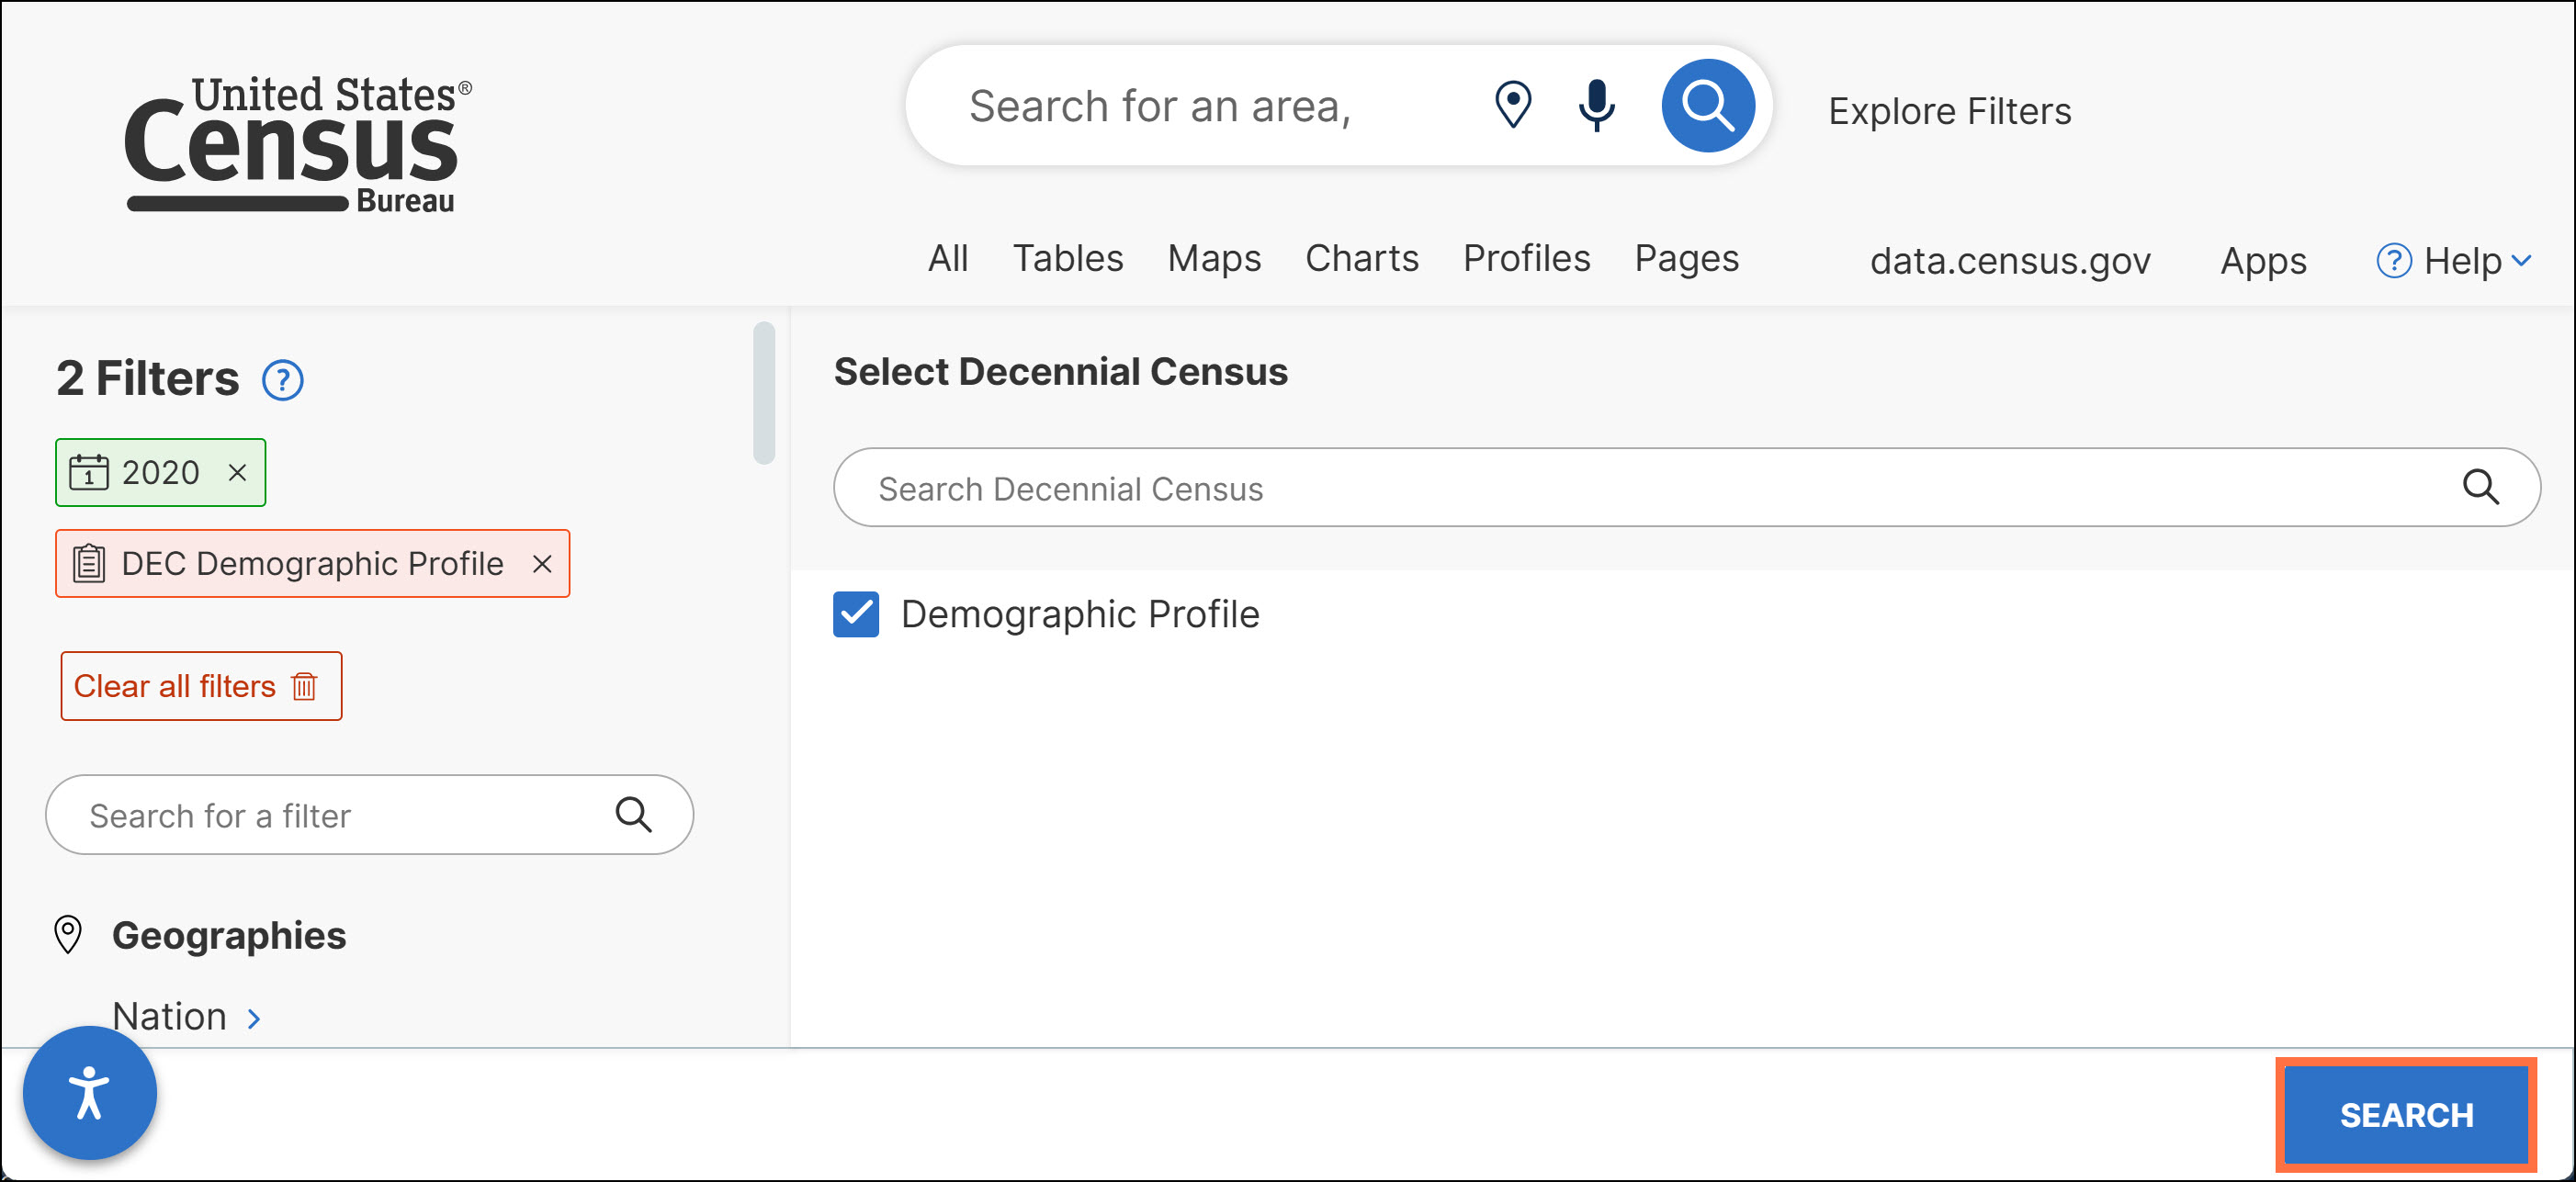Open the Help dropdown menu

tap(2455, 261)
